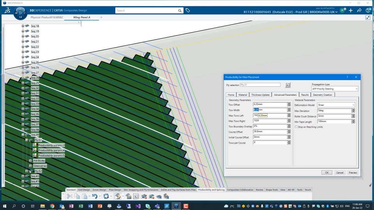Collapse the Ply.51 tree node
374x210 pixels.
pos(26,140)
